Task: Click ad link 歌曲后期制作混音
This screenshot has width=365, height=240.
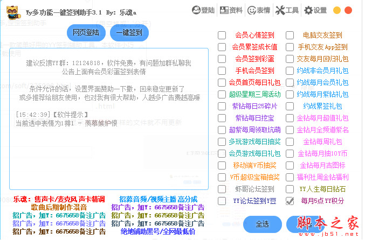Action: pos(59,207)
